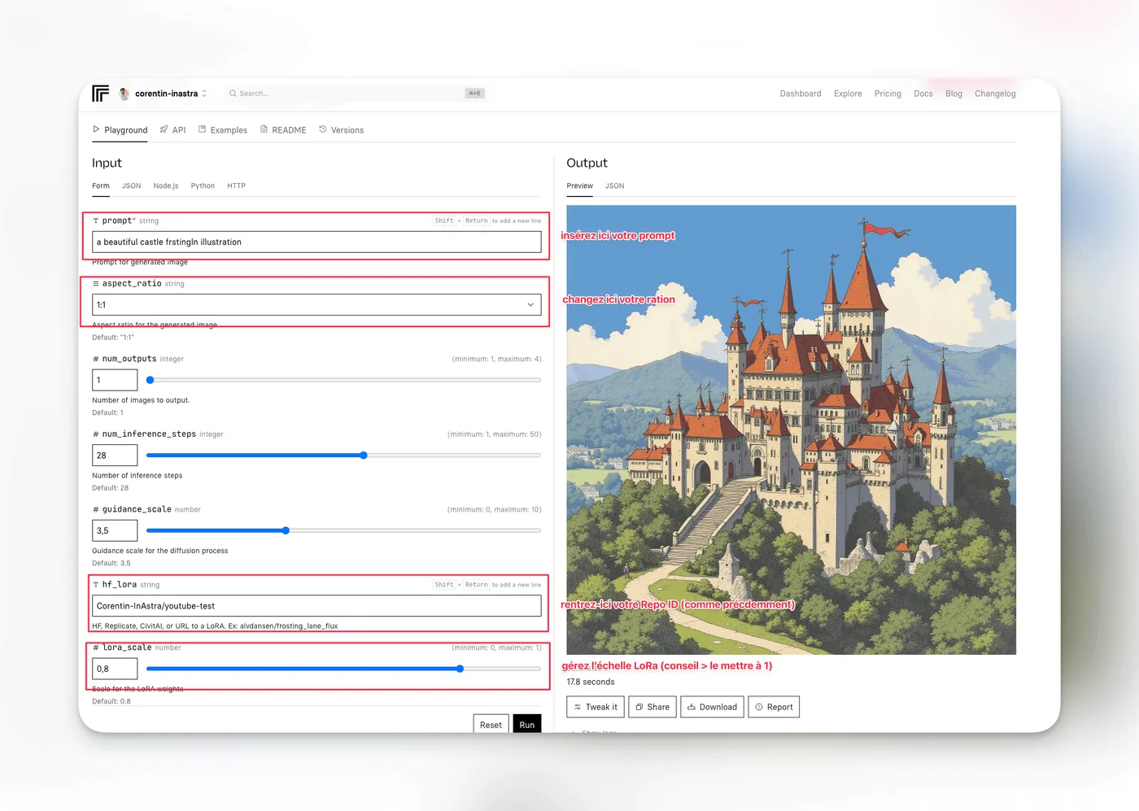
Task: Adjust the guidance_scale slider handle
Action: tap(286, 530)
